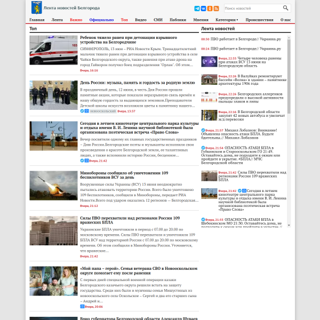Open the 'Происшествия' menu item
320x320 pixels.
(x=259, y=20)
